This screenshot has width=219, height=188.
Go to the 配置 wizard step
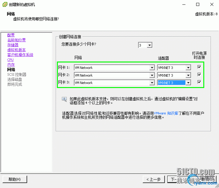11,35
